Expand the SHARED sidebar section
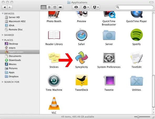 3,35
